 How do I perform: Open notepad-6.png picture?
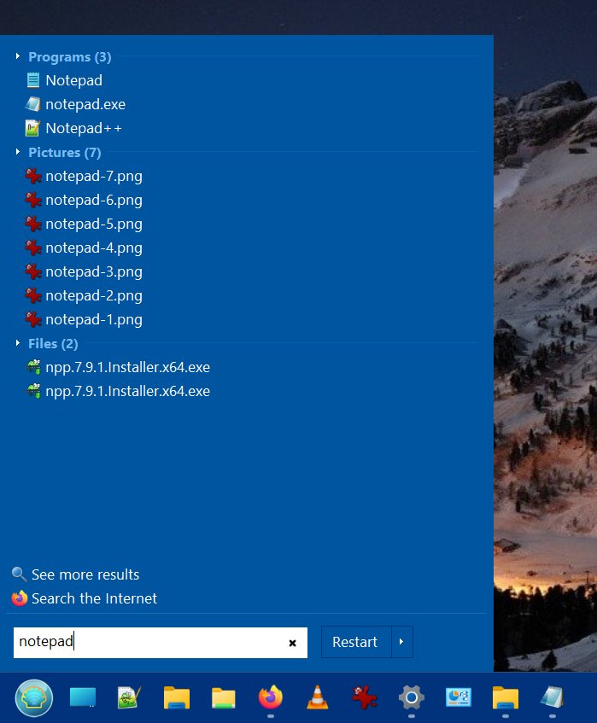tap(84, 200)
